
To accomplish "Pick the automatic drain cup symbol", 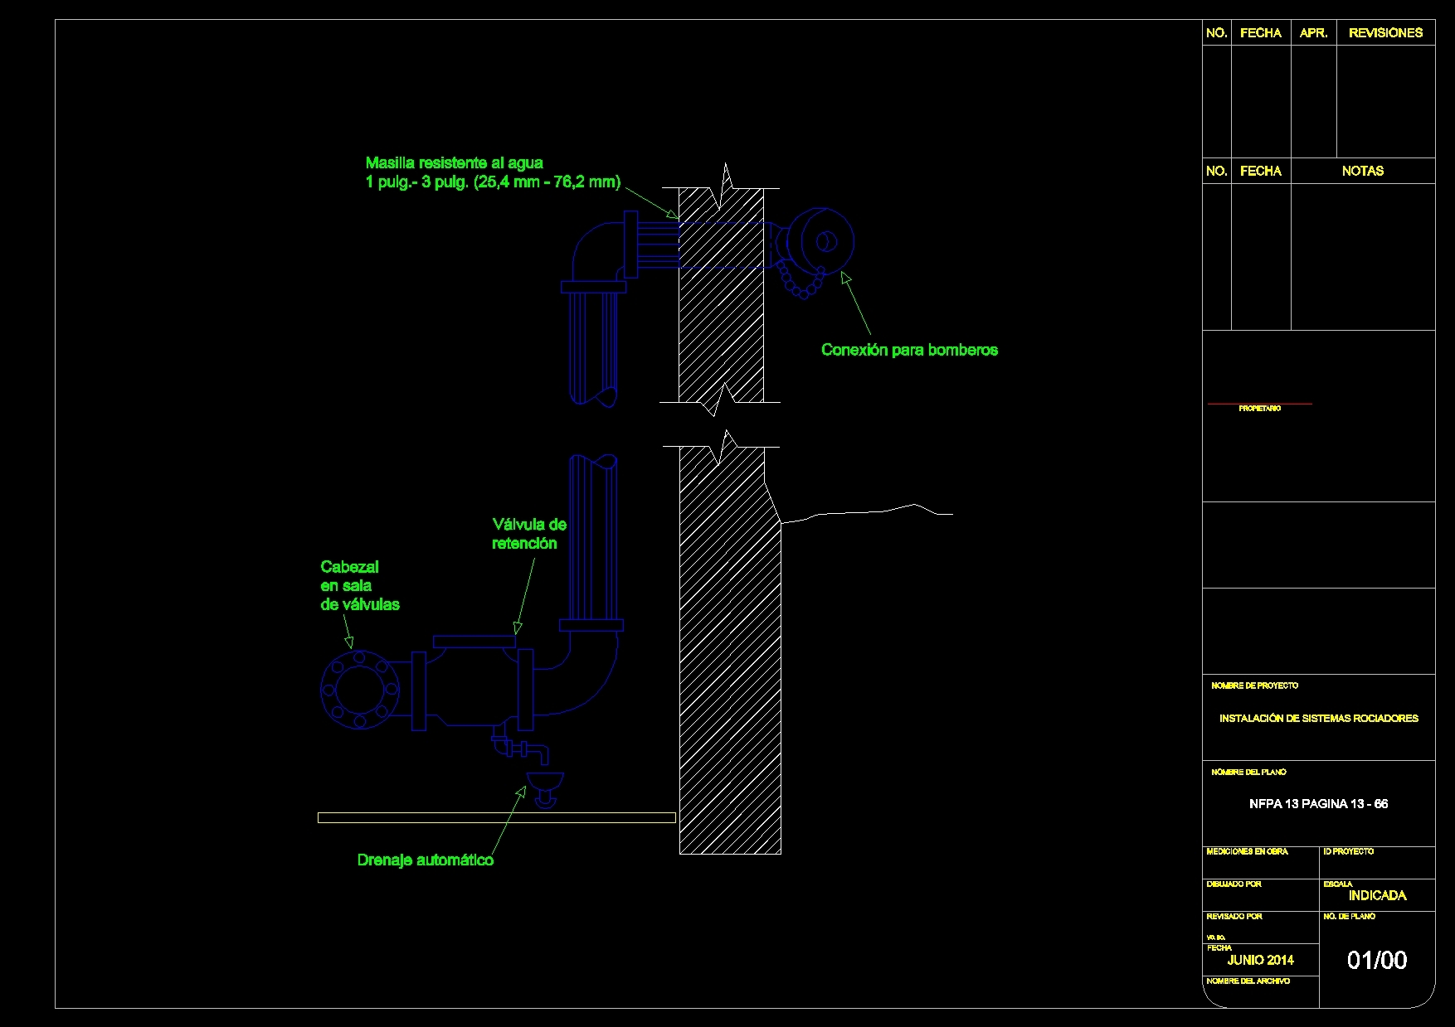I will (x=546, y=788).
